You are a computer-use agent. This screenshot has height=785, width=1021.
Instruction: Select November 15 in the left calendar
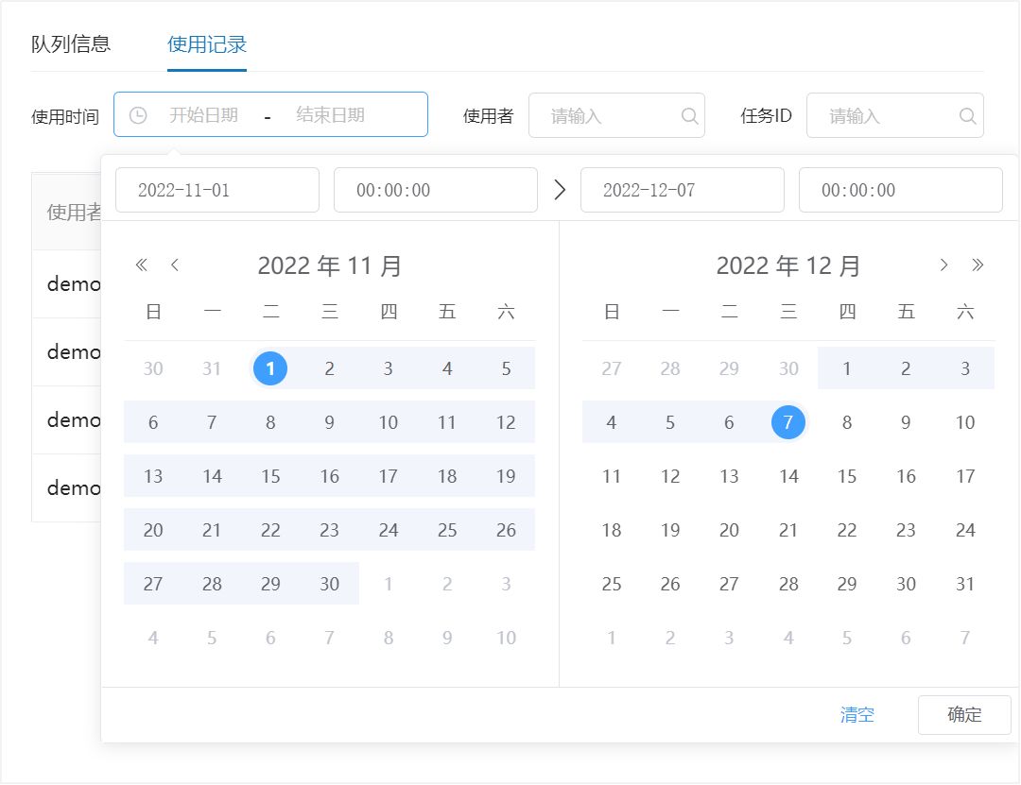pos(270,476)
